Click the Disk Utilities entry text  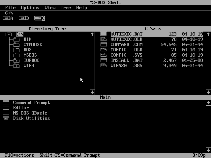(32, 118)
